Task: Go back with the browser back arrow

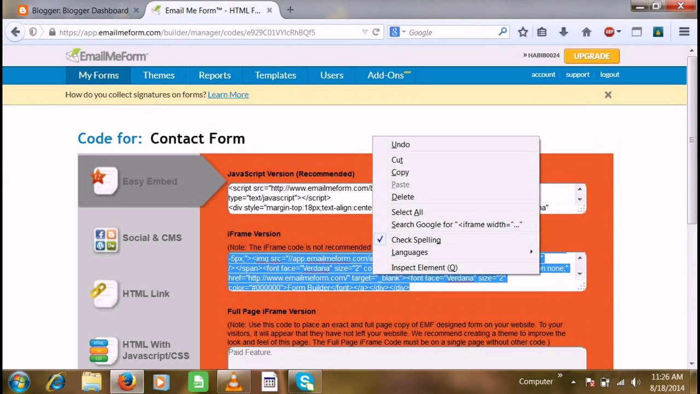Action: [x=15, y=32]
